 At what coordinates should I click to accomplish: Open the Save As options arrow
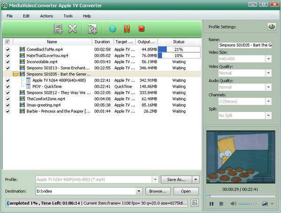pos(196,179)
